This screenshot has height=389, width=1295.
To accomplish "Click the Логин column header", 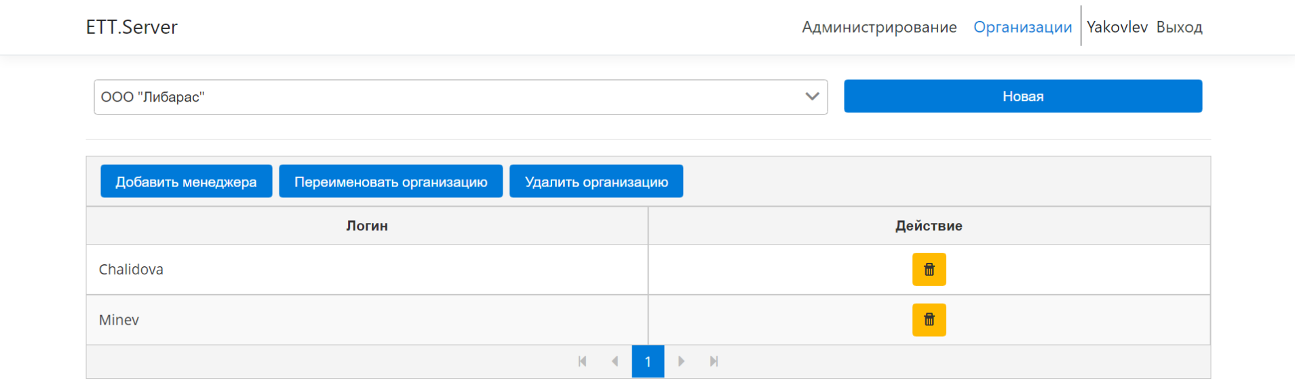I will point(367,226).
